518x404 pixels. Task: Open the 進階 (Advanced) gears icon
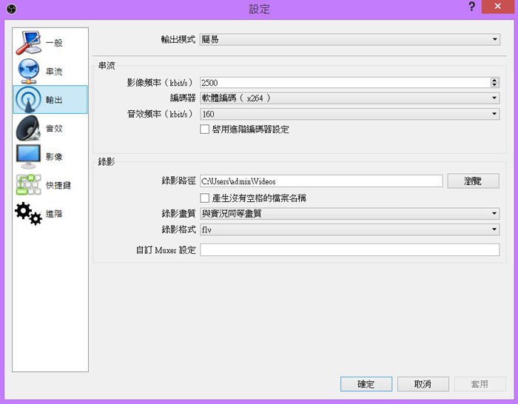click(x=29, y=213)
